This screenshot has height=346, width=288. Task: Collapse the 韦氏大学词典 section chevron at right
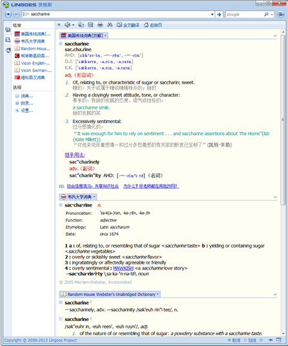tap(275, 197)
